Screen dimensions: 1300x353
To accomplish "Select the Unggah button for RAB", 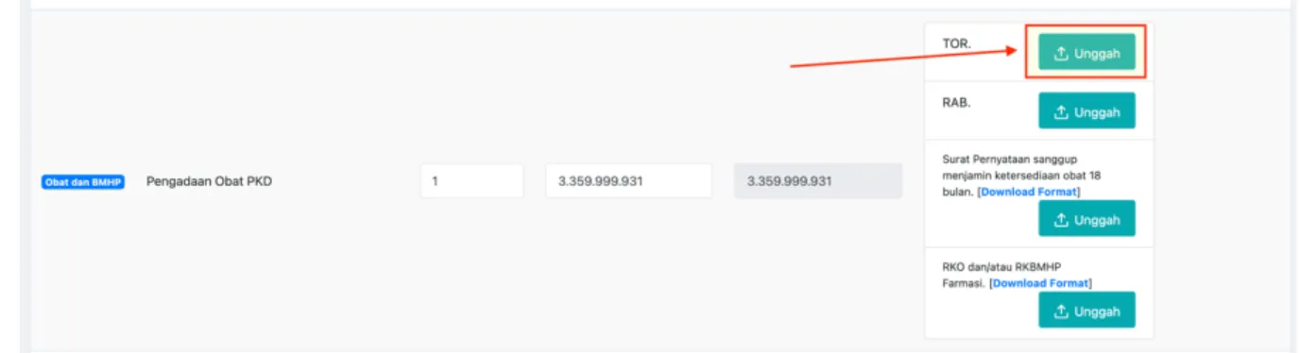I will coord(1086,111).
